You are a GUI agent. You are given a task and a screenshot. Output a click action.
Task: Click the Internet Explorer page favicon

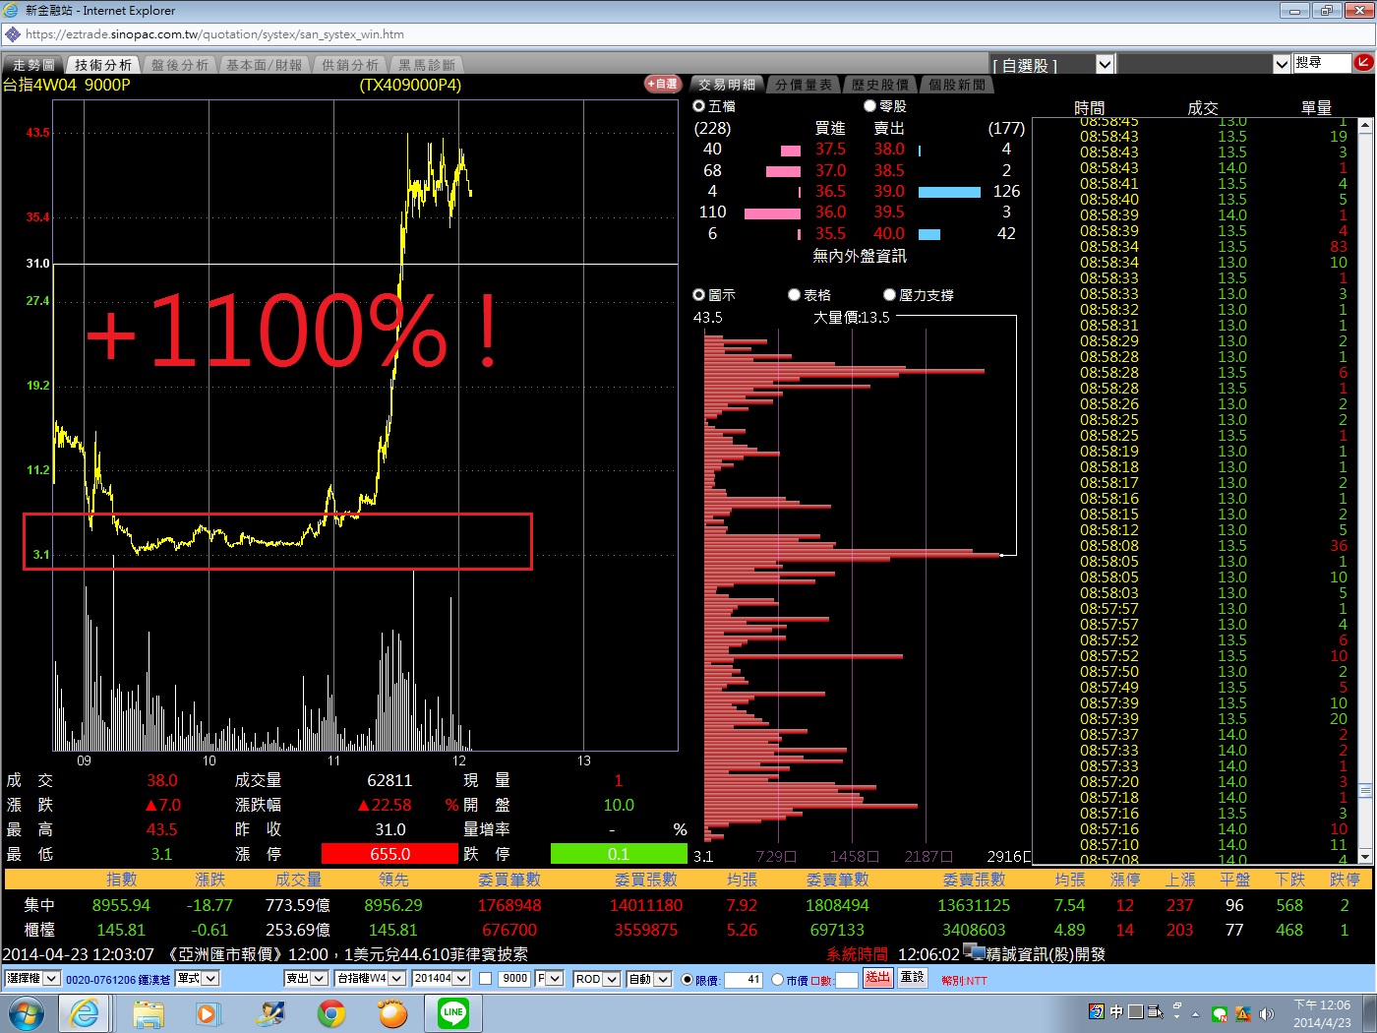point(12,34)
